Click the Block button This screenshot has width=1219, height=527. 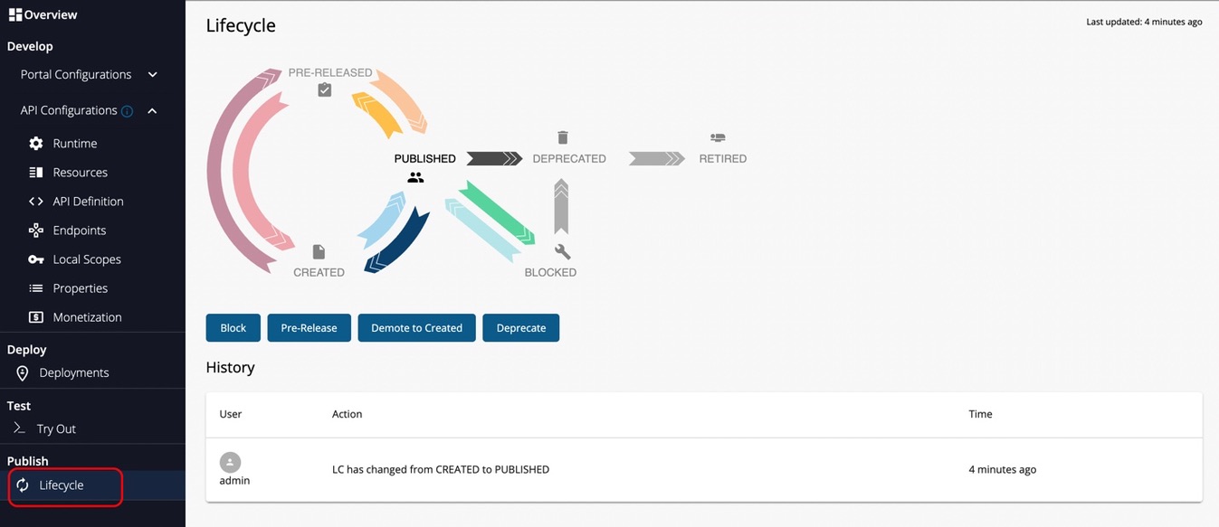click(x=233, y=328)
